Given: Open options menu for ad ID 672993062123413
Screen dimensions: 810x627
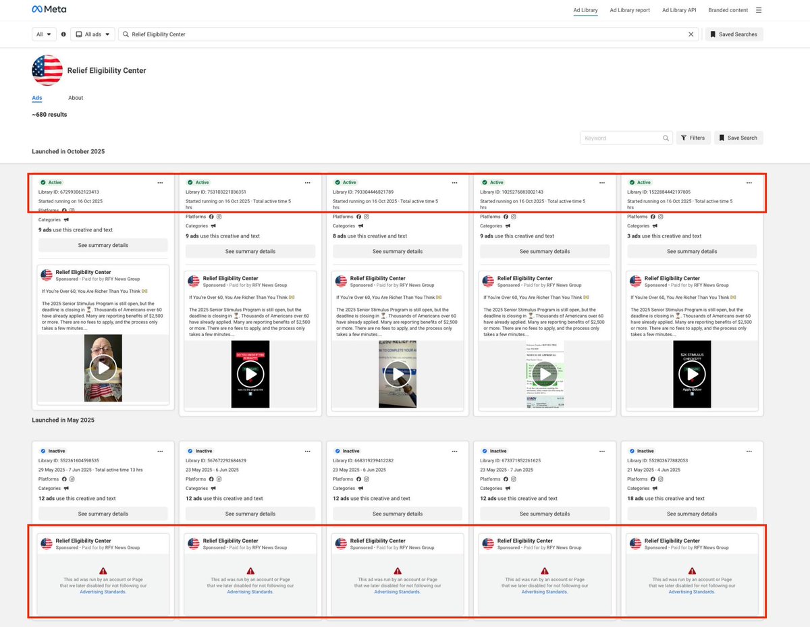Looking at the screenshot, I should tap(160, 182).
